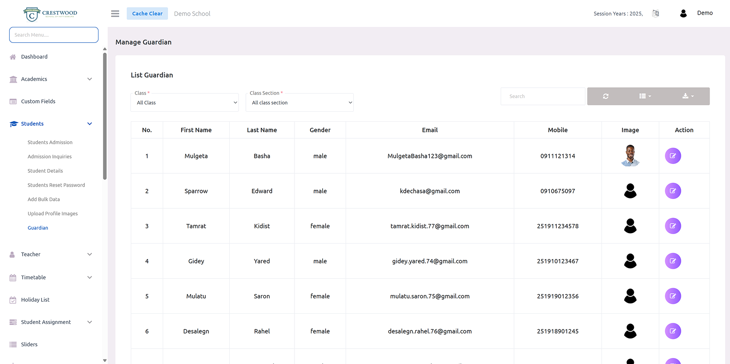The width and height of the screenshot is (730, 364).
Task: Click the guardian table Search field
Action: click(543, 96)
